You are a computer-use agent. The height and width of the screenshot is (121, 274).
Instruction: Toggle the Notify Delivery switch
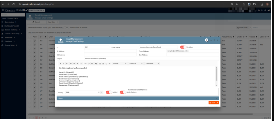(123, 92)
